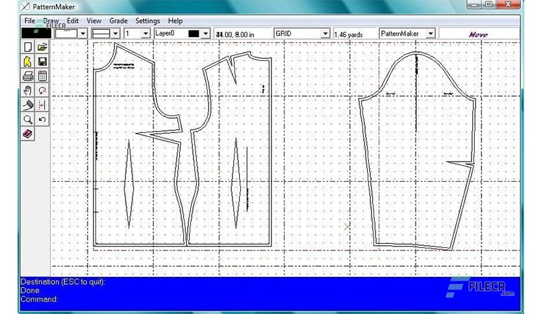Open the Help menu
Screen dimensions: 543x314
point(175,21)
